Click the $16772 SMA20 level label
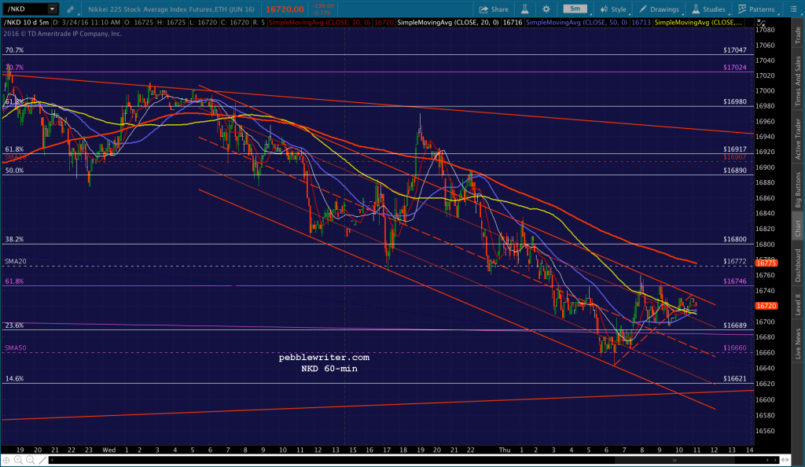805x467 pixels. pos(735,261)
